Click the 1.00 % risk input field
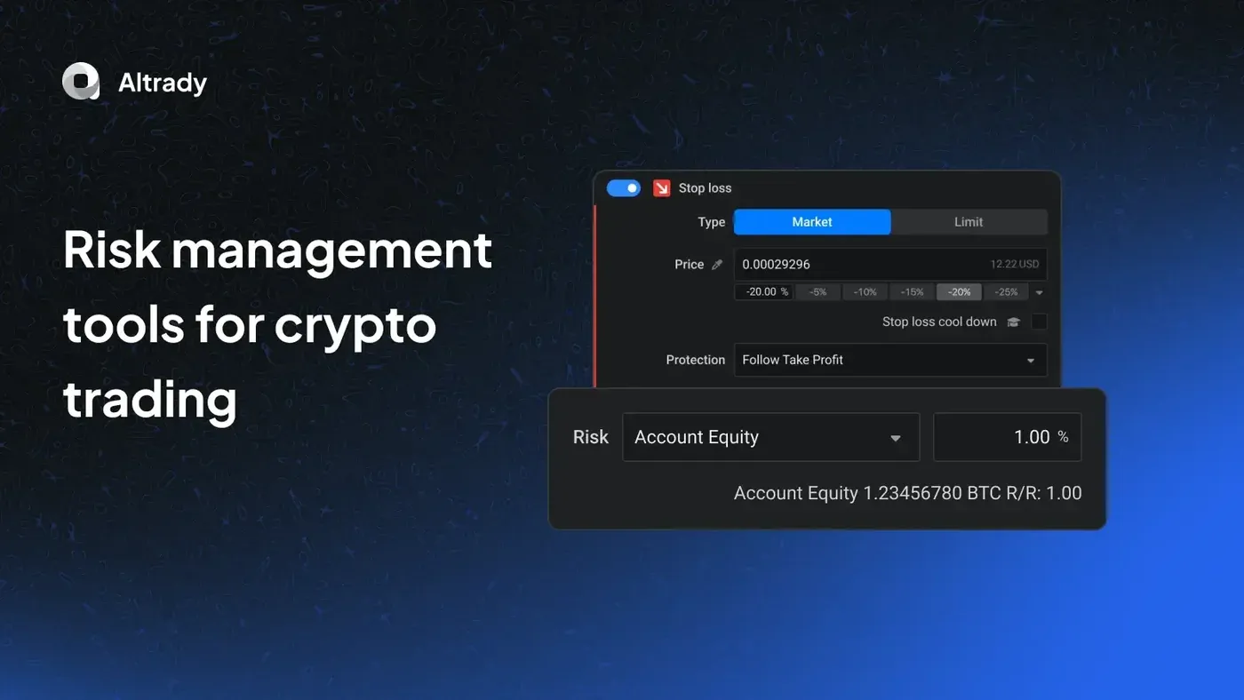Image resolution: width=1244 pixels, height=700 pixels. pyautogui.click(x=1007, y=437)
